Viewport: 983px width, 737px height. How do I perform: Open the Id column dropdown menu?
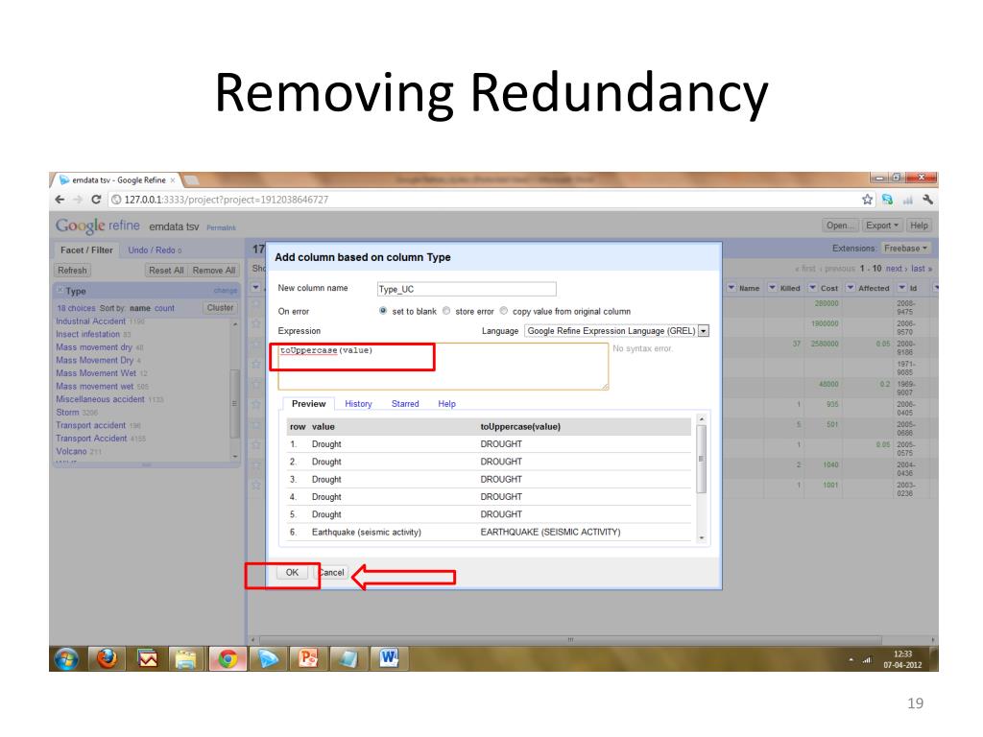point(902,288)
